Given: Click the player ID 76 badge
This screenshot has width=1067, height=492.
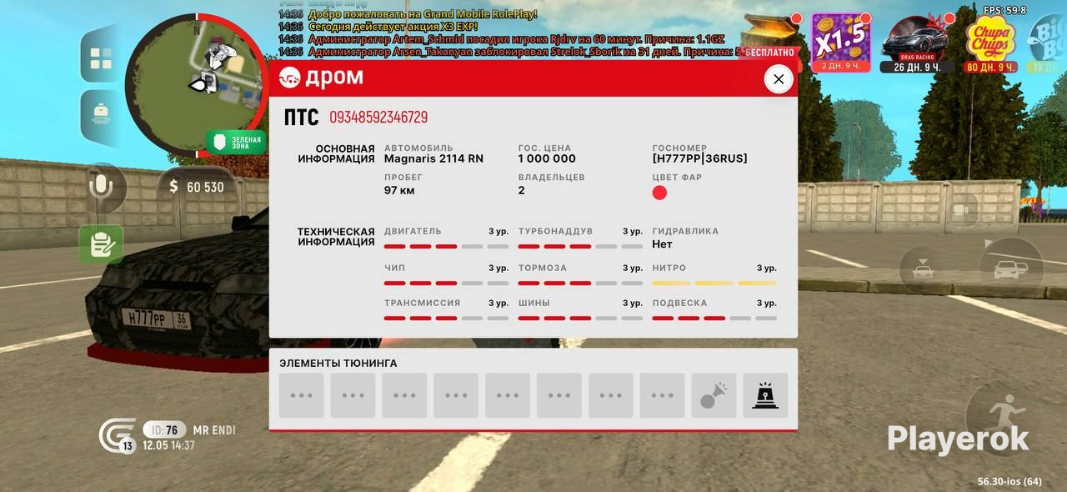Looking at the screenshot, I should coord(164,430).
